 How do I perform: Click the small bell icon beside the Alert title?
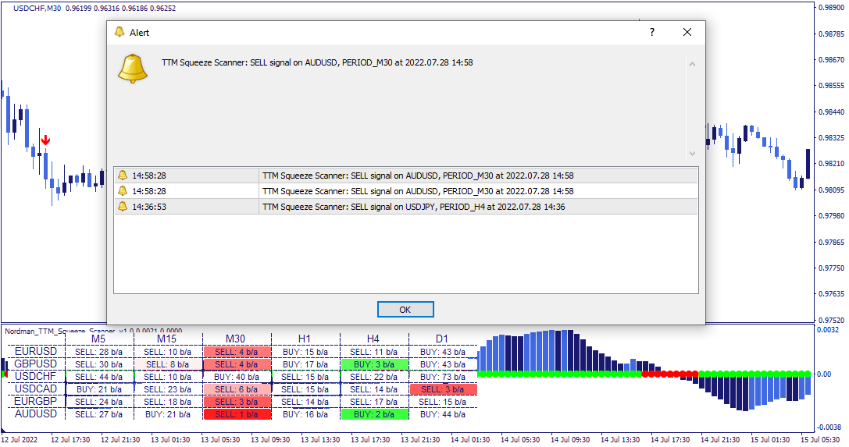click(120, 33)
